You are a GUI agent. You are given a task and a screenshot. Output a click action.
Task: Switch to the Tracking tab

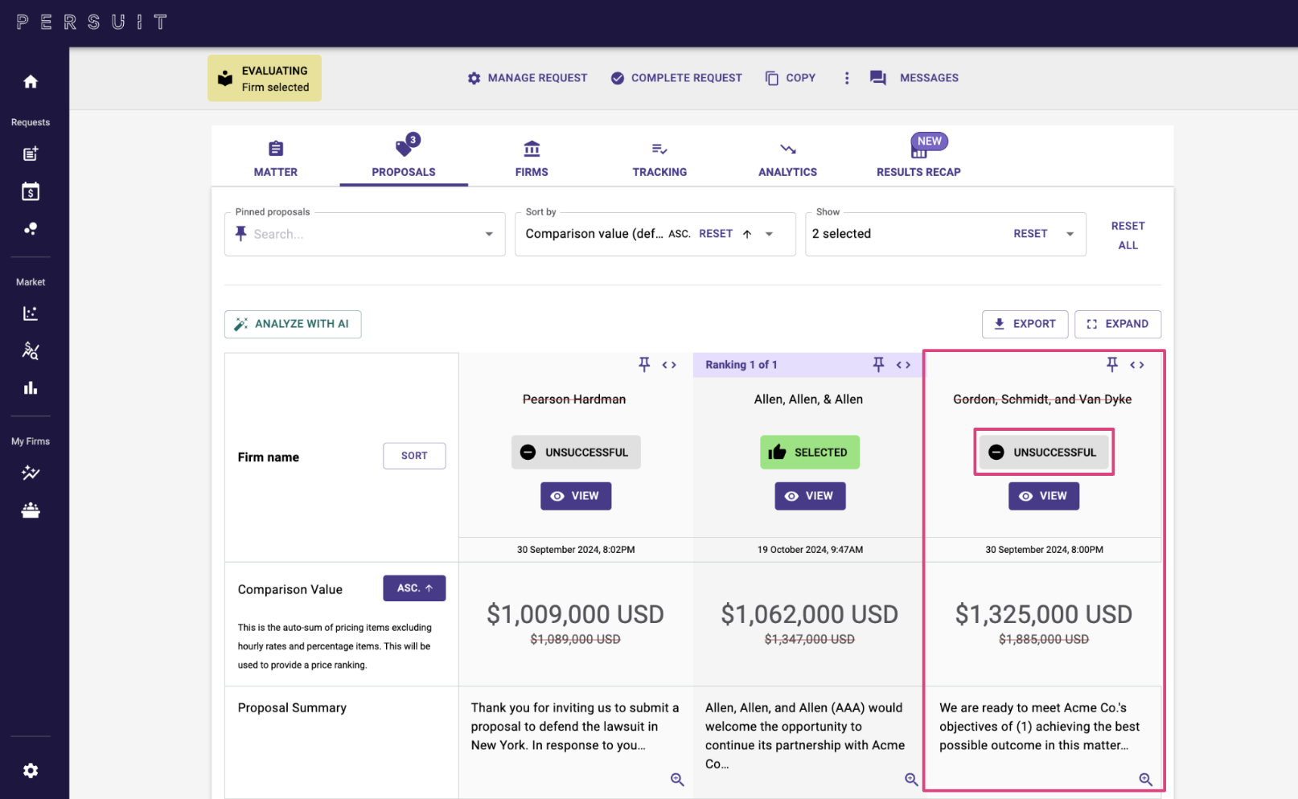coord(659,158)
